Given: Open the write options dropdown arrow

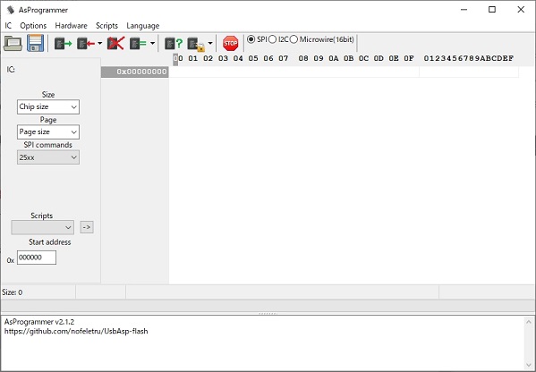Looking at the screenshot, I should coord(100,44).
